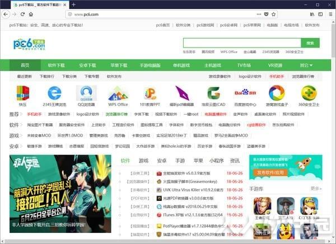The height and width of the screenshot is (244, 336).
Task: Open a new browser tab with plus
Action: [x=73, y=4]
